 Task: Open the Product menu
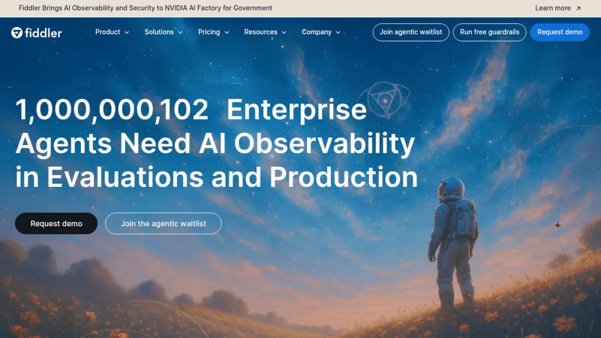pos(112,32)
